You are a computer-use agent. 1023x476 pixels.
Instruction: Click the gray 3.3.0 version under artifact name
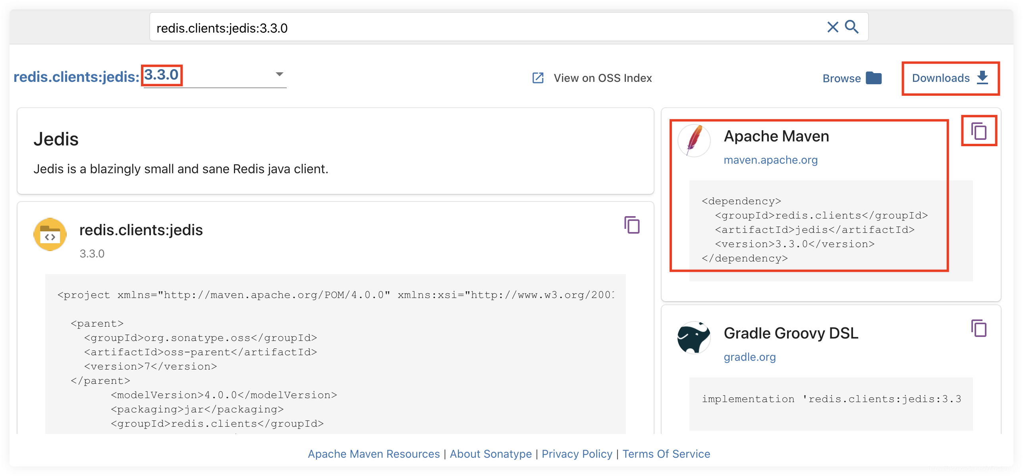(92, 253)
